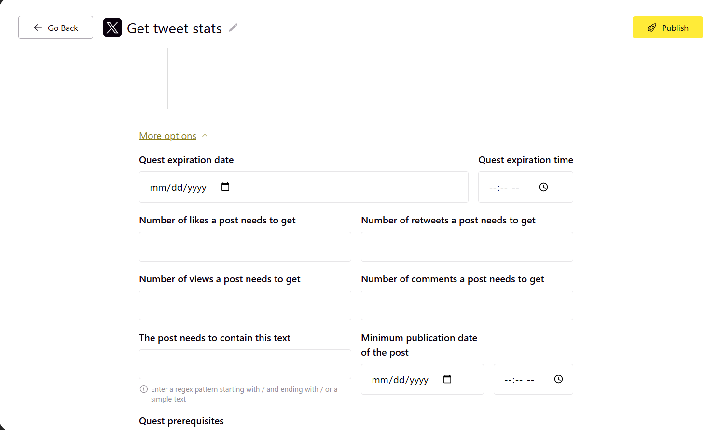Click the info icon beside regex hint
This screenshot has height=430, width=705.
tap(144, 389)
